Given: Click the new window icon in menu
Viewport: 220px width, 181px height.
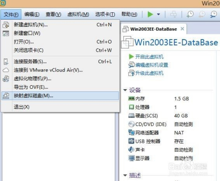Looking at the screenshot, I should pyautogui.click(x=6, y=33).
